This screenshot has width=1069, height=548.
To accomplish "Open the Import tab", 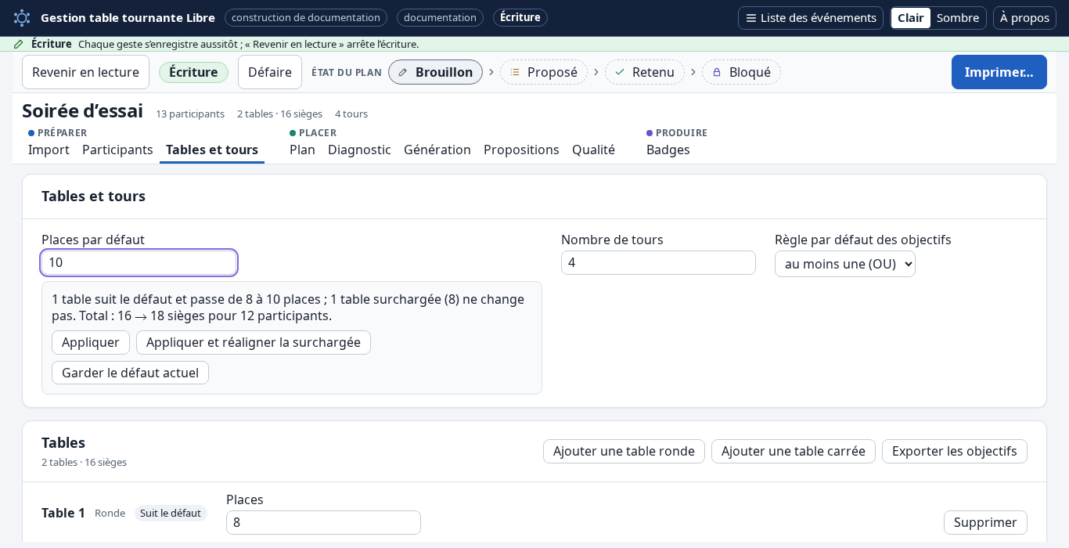I will click(49, 150).
